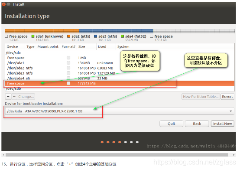This screenshot has height=170, width=240.
Task: Select orange sda2 segment in partition bar
Action: click(42, 31)
